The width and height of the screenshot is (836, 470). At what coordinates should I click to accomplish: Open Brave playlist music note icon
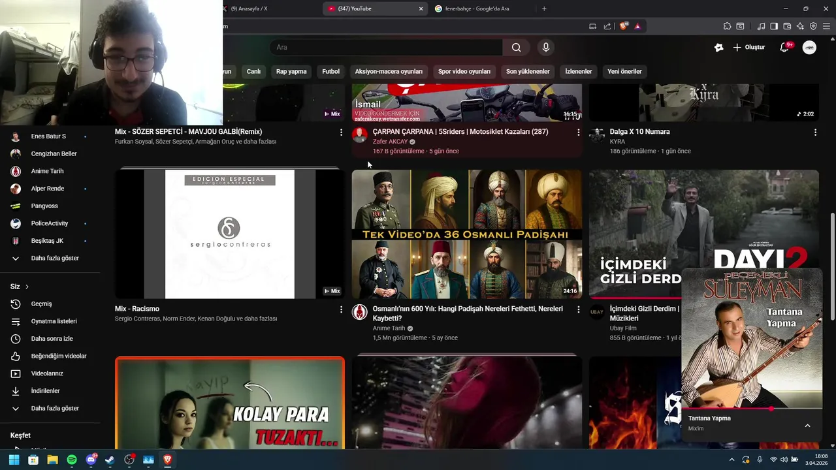tap(762, 26)
